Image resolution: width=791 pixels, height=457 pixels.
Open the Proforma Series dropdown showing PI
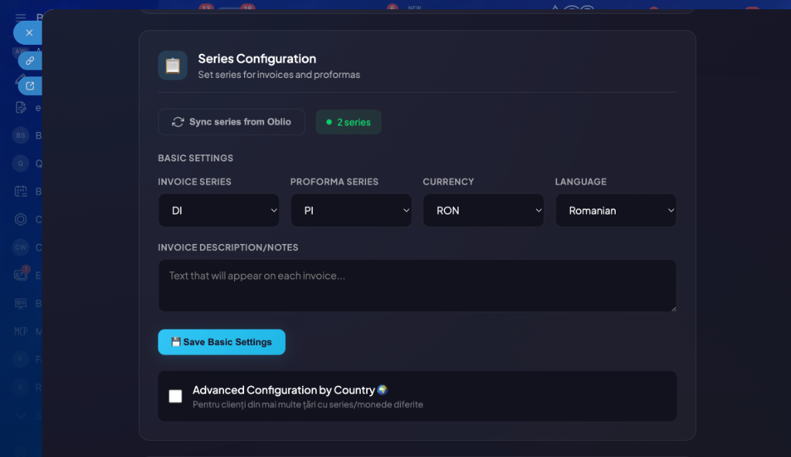click(x=351, y=211)
